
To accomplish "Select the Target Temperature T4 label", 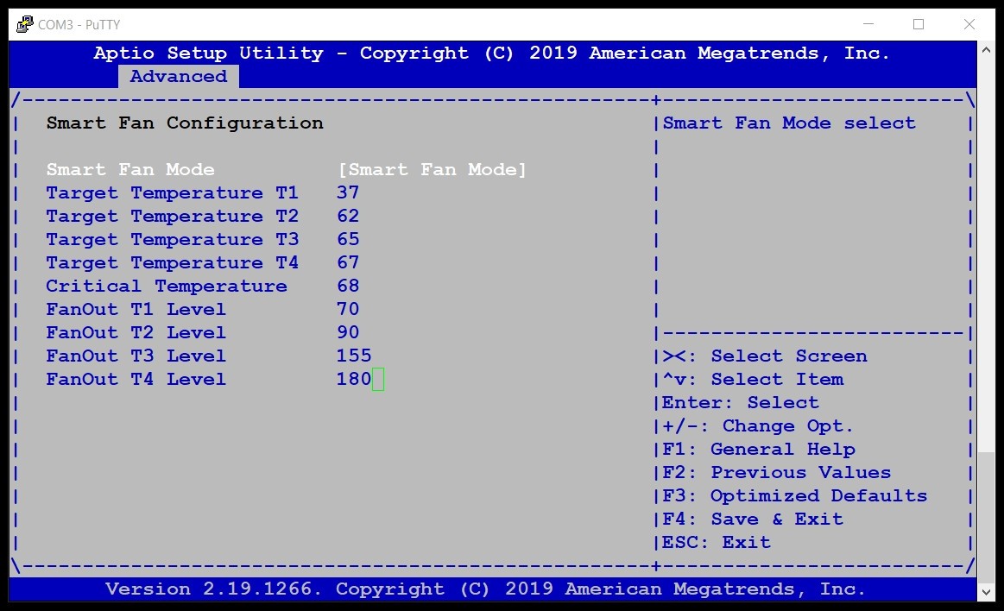I will coord(173,262).
